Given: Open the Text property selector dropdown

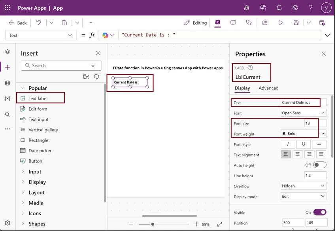Looking at the screenshot, I should [41, 35].
